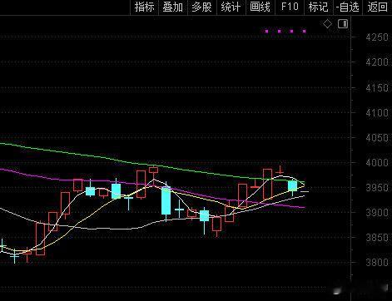Select the 4000 price axis label
Screen dimensions: 392x301
pos(377,163)
